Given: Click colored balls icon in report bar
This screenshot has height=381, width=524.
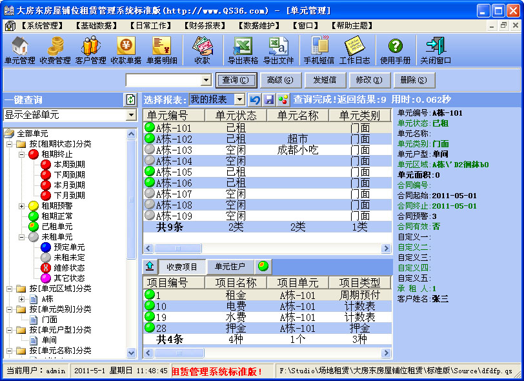Looking at the screenshot, I should coord(283,99).
